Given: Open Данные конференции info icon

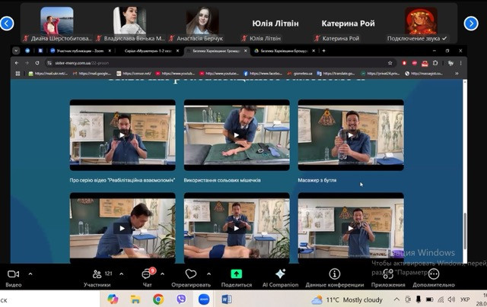Looking at the screenshot, I should (x=334, y=274).
